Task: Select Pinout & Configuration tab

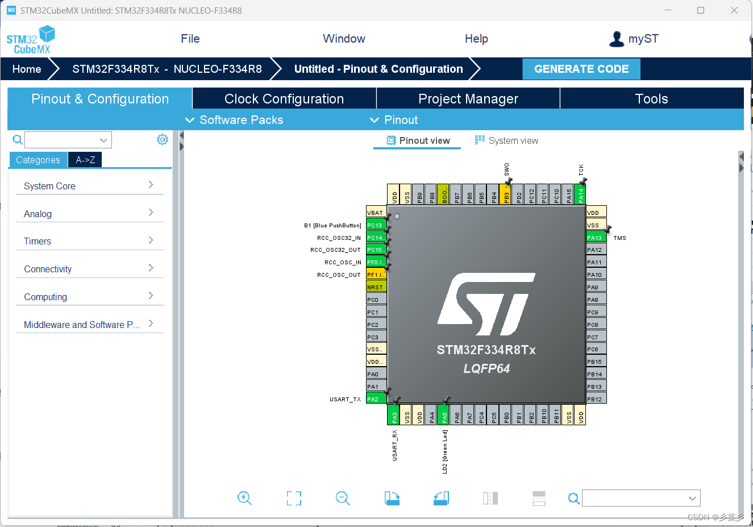Action: (100, 98)
